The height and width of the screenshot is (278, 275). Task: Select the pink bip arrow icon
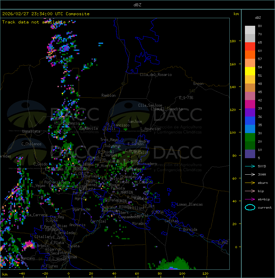[x=250, y=191]
